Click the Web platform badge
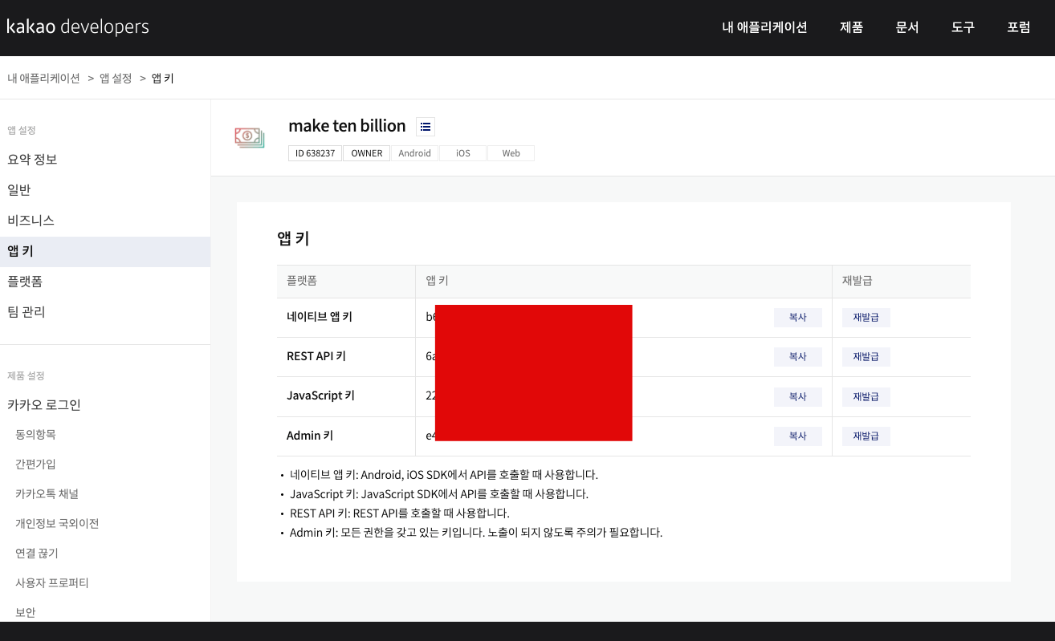This screenshot has height=641, width=1055. pyautogui.click(x=511, y=153)
